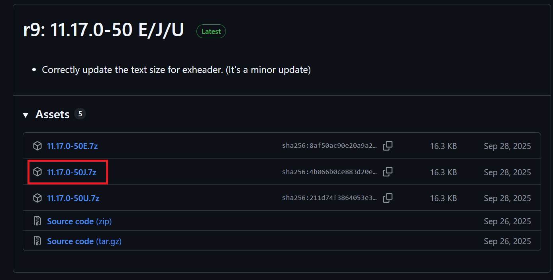Click the sha256:8af50ac90e20a9a2 hash text

329,146
